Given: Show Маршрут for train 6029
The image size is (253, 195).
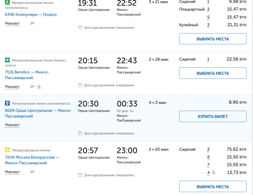Looking at the screenshot, I should point(12,125).
